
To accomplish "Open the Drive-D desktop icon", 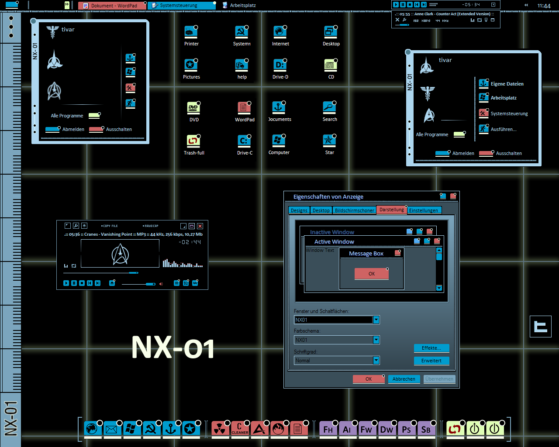I will click(x=280, y=69).
